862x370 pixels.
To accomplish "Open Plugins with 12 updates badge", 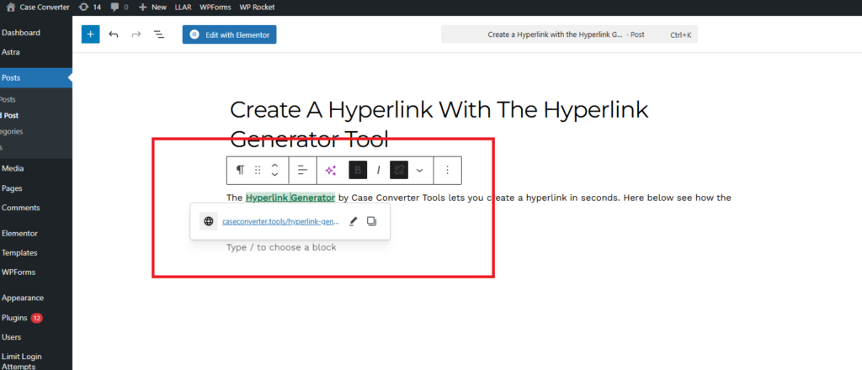I will (22, 318).
